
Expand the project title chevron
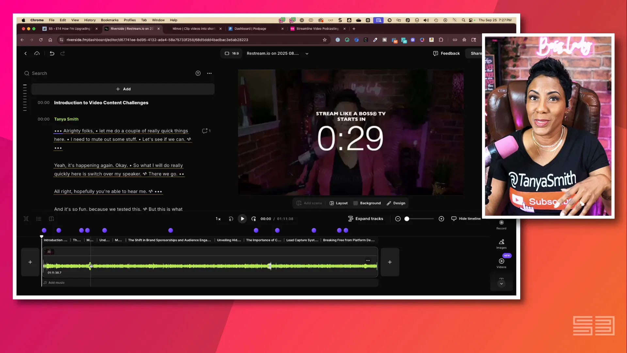307,54
